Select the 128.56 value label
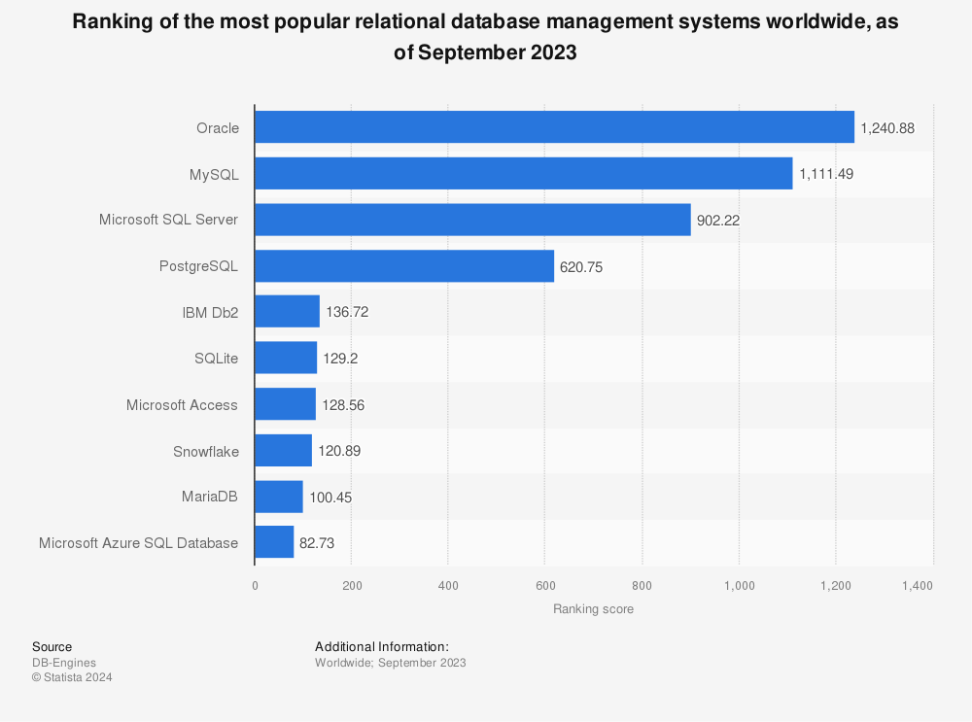Image resolution: width=972 pixels, height=722 pixels. (x=343, y=405)
